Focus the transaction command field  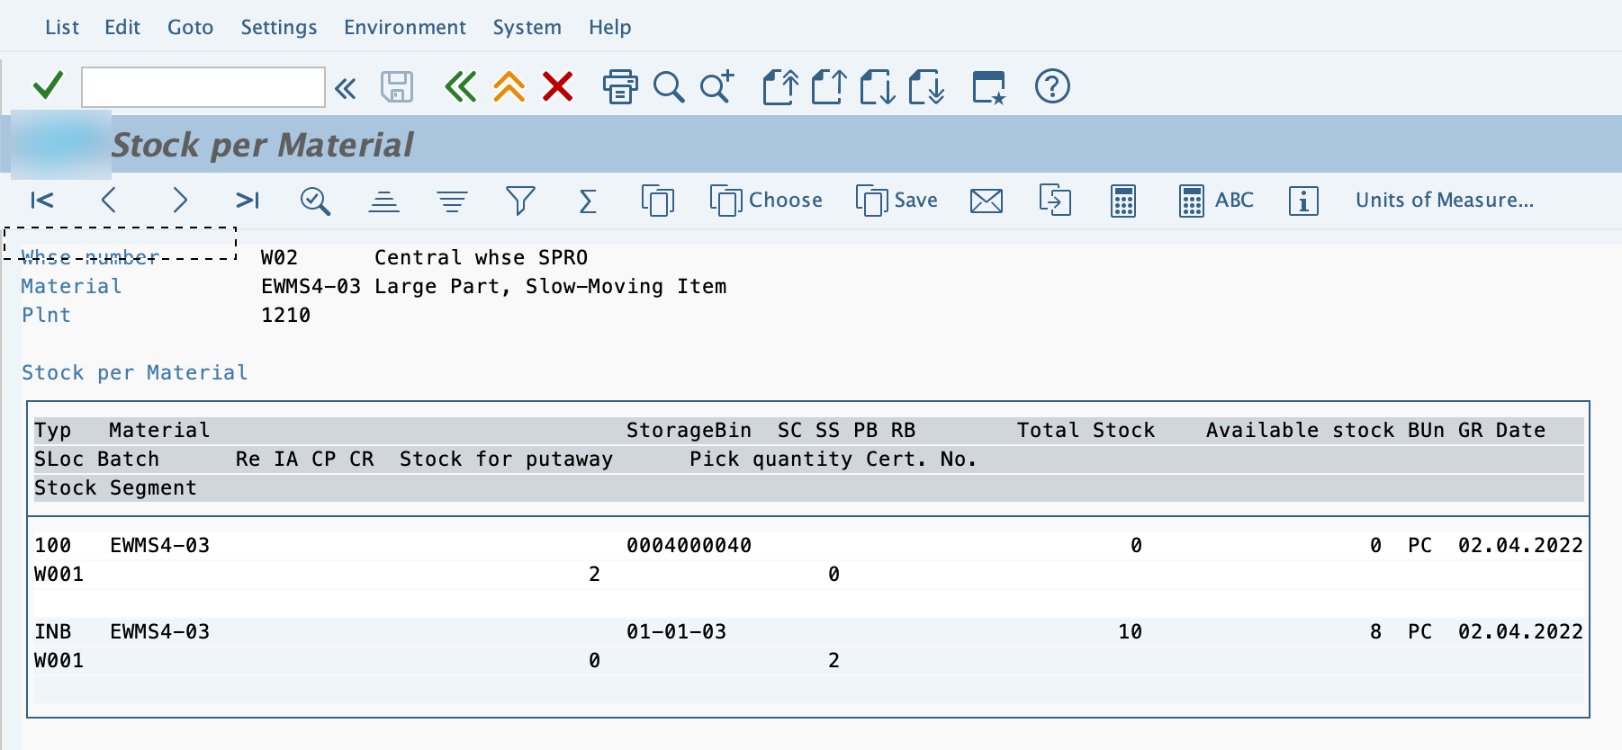tap(203, 87)
